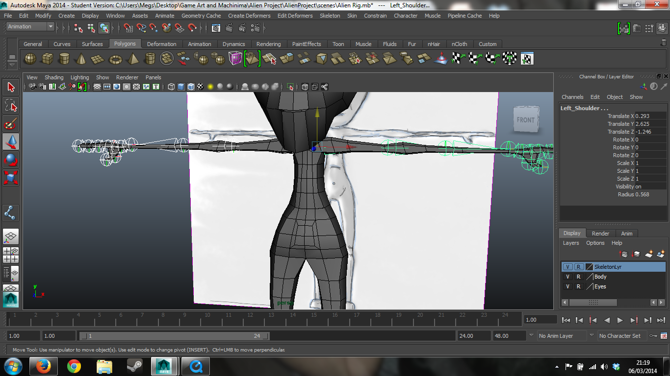Toggle the R flag on the Eyes layer
The height and width of the screenshot is (376, 670).
579,286
